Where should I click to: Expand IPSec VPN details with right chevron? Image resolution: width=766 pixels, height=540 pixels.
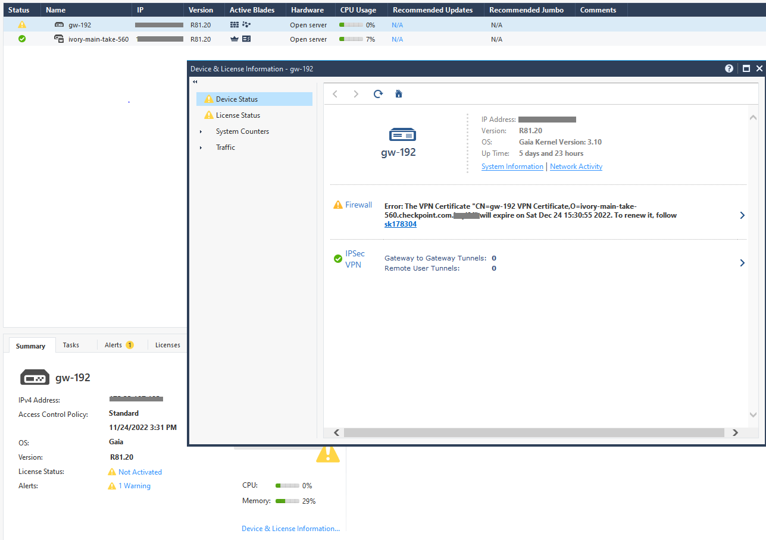click(742, 263)
